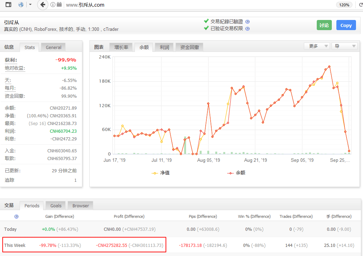Click the CNH603040.65 deposits value
This screenshot has height=256, width=363.
point(62,151)
